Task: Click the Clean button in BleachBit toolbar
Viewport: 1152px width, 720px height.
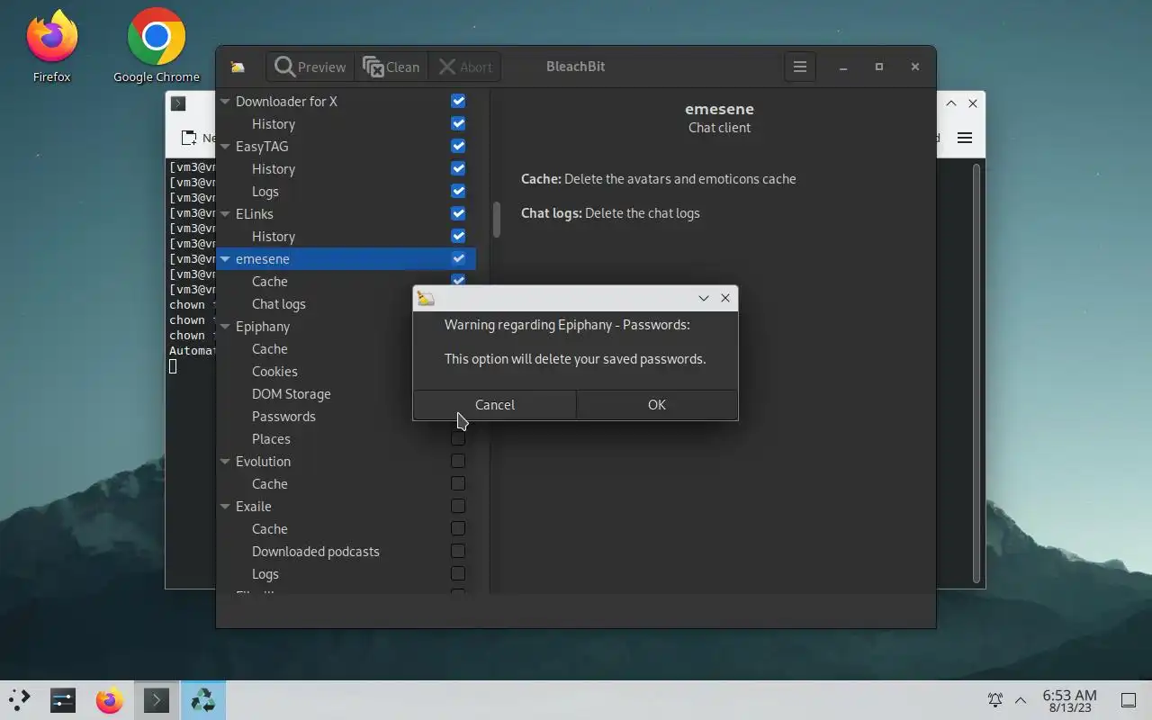Action: (391, 67)
